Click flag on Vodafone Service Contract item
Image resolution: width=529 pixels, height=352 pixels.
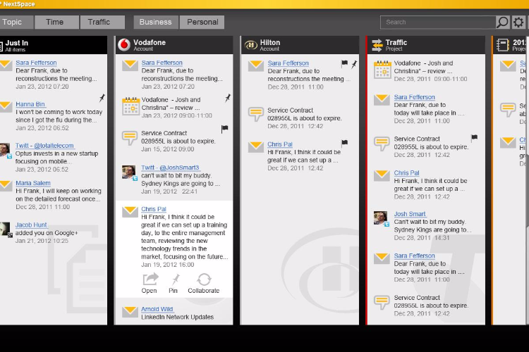tap(225, 129)
